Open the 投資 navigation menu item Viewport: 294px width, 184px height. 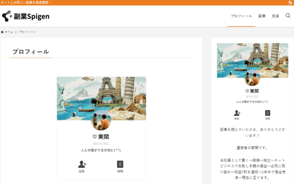coord(275,16)
